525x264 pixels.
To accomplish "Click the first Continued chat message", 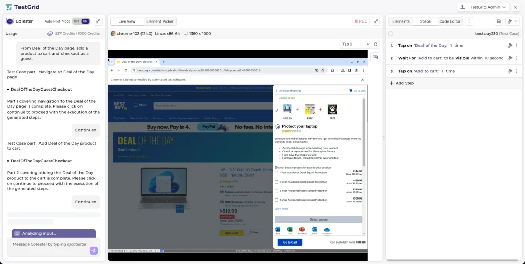I will 86,130.
